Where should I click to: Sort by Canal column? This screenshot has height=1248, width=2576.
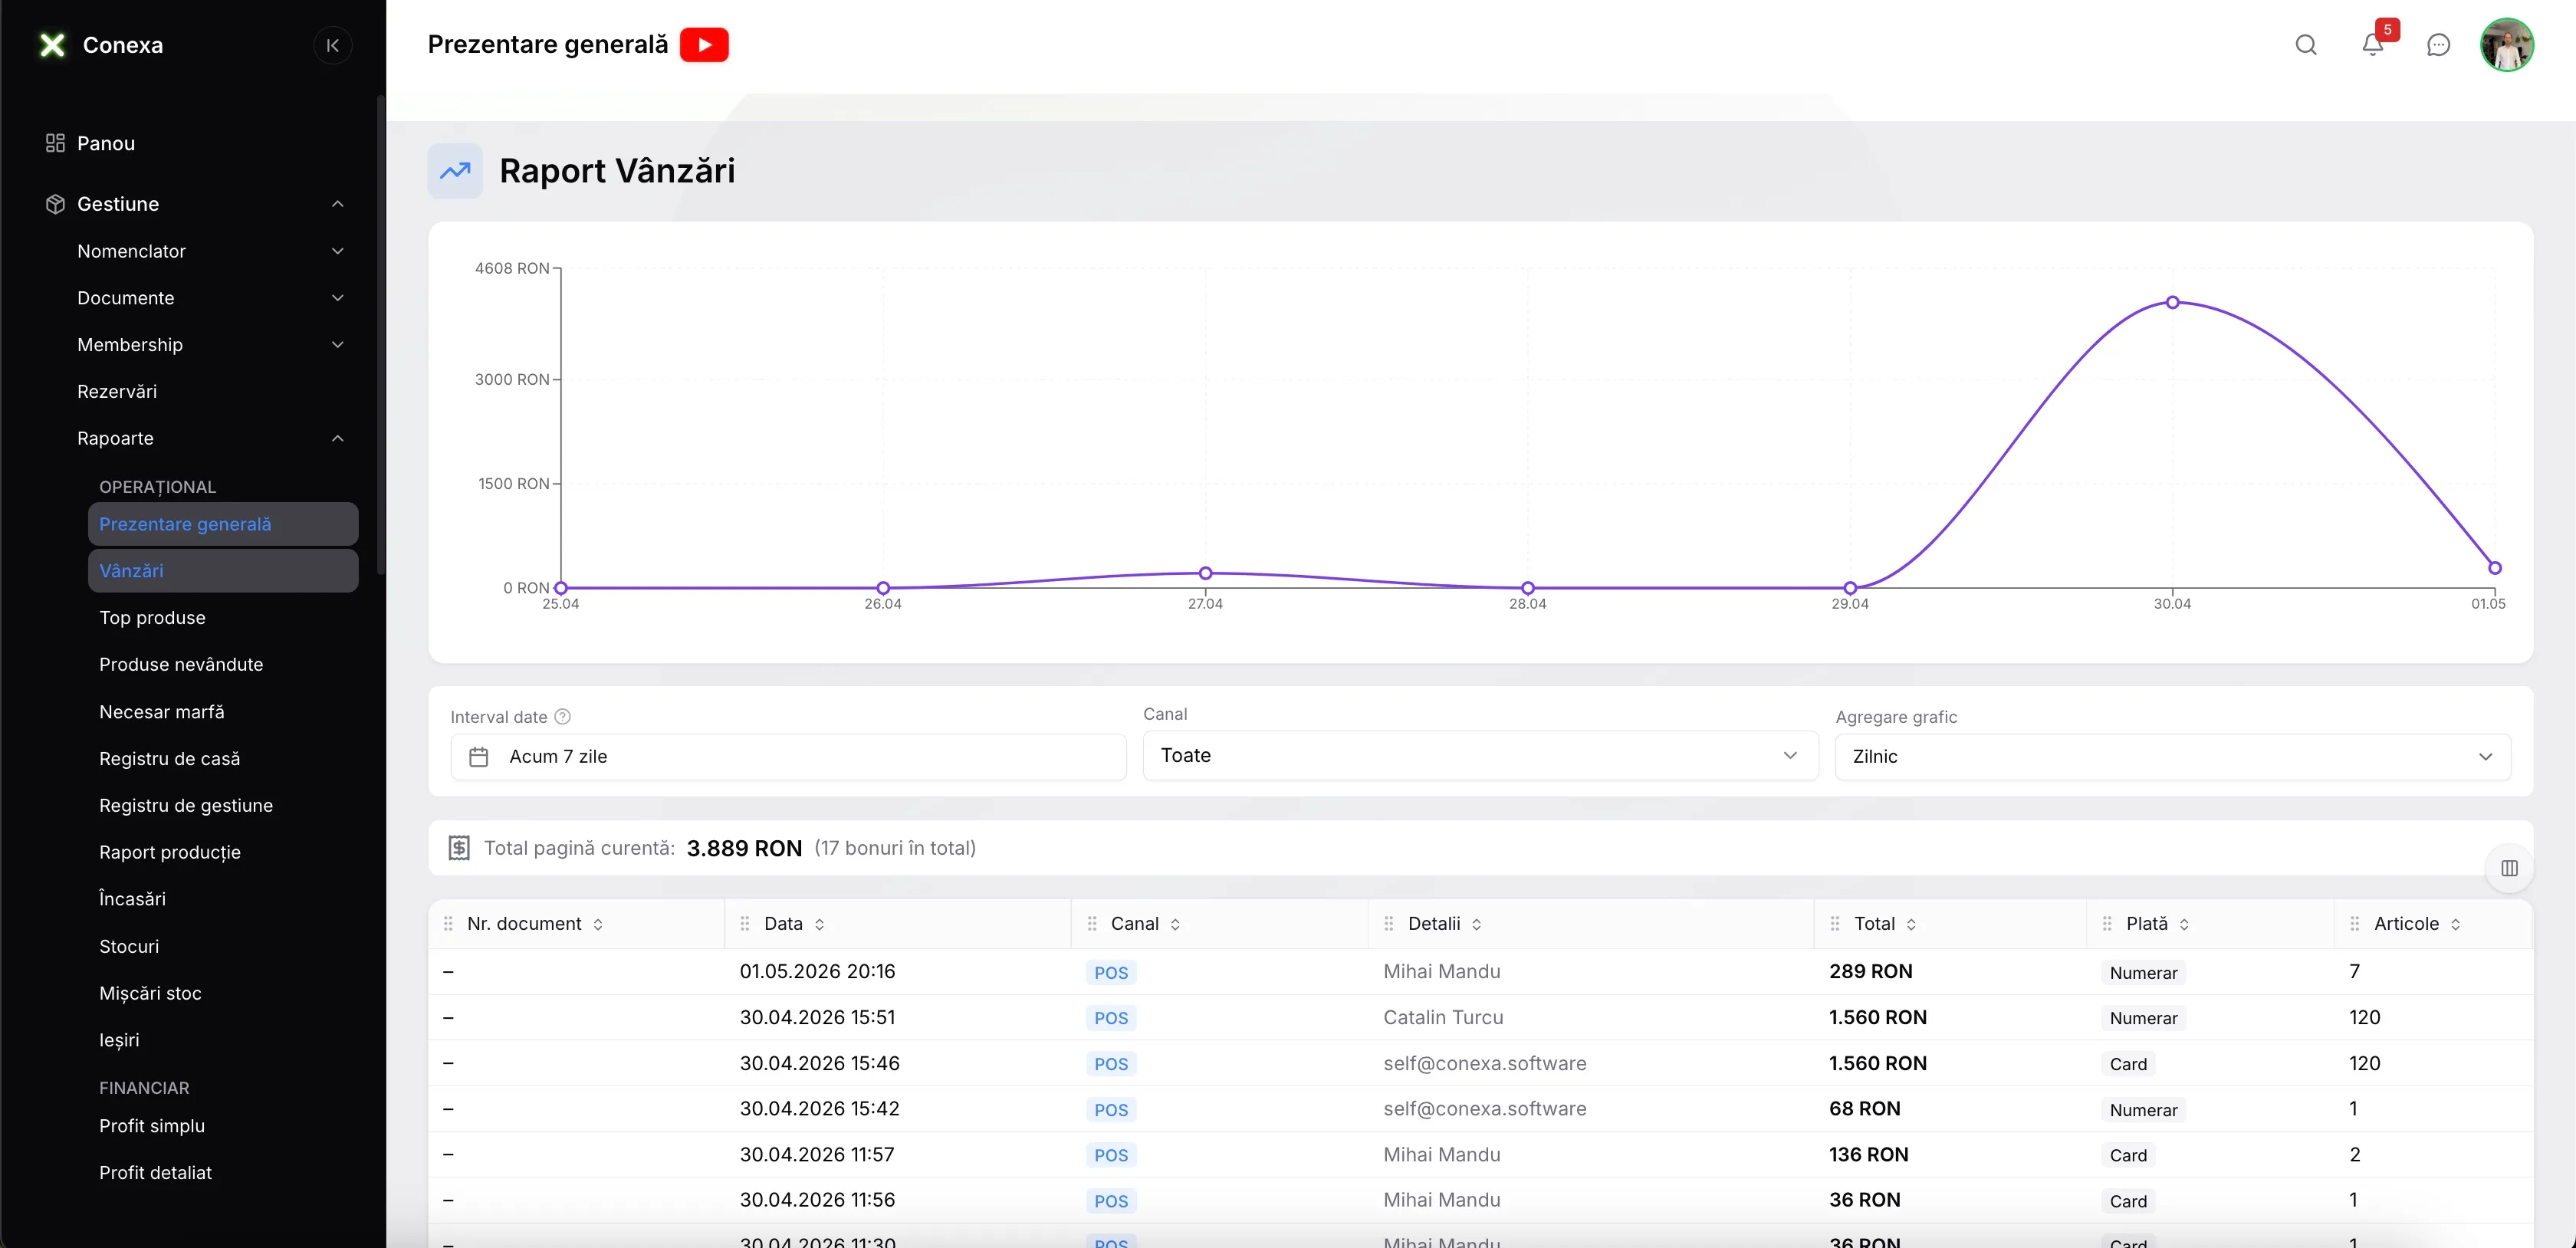[x=1175, y=925]
